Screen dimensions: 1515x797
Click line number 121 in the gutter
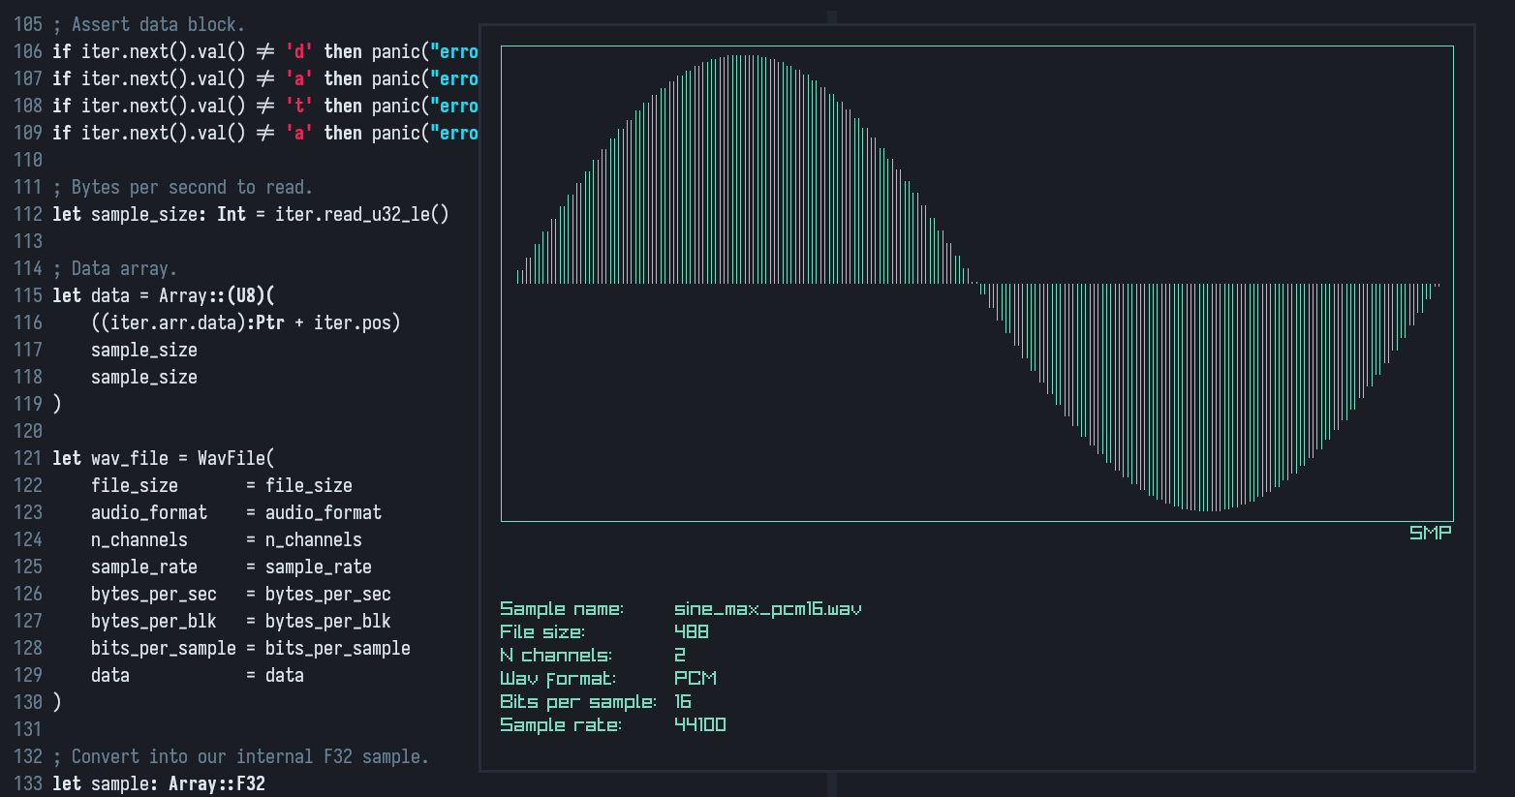(28, 458)
